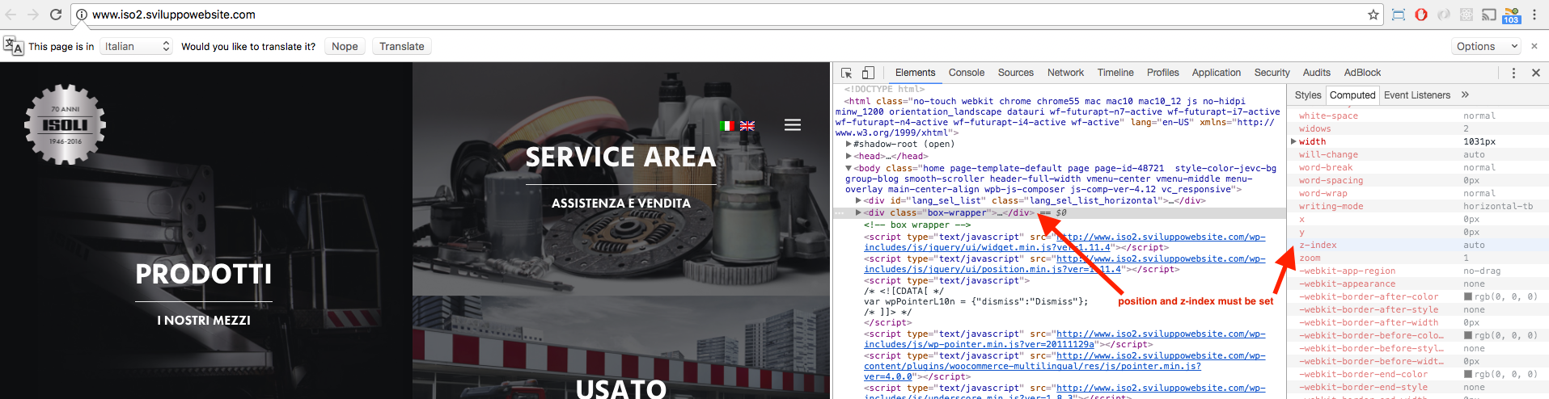Image resolution: width=1549 pixels, height=399 pixels.
Task: Open the Audits tab
Action: pos(1316,73)
